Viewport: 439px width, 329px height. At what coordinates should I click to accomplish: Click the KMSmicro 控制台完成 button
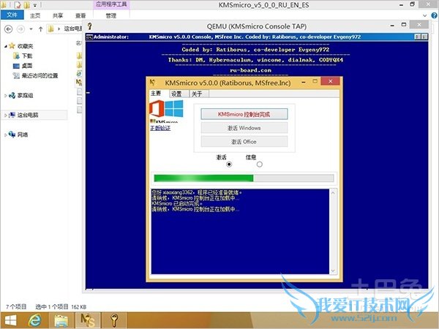[x=244, y=114]
